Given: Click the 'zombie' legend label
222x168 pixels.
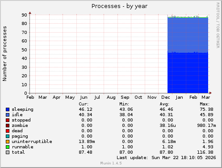Looking at the screenshot, I should coord(20,126).
